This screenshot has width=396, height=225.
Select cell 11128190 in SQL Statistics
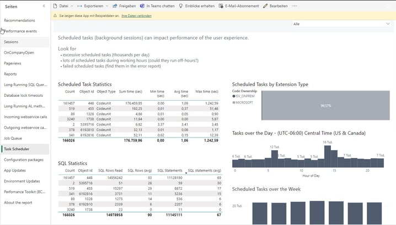174,178
